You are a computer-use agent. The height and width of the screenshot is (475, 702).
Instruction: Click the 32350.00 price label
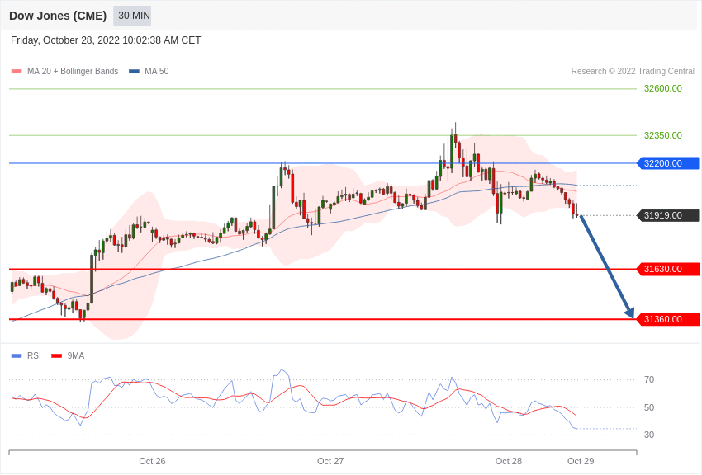pyautogui.click(x=662, y=135)
